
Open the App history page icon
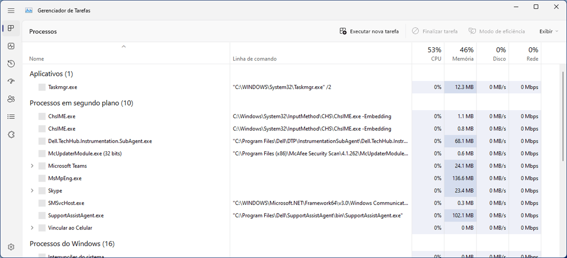point(11,63)
